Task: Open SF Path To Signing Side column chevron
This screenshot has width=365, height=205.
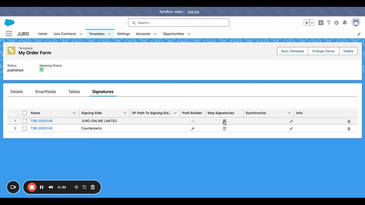Action: 175,113
